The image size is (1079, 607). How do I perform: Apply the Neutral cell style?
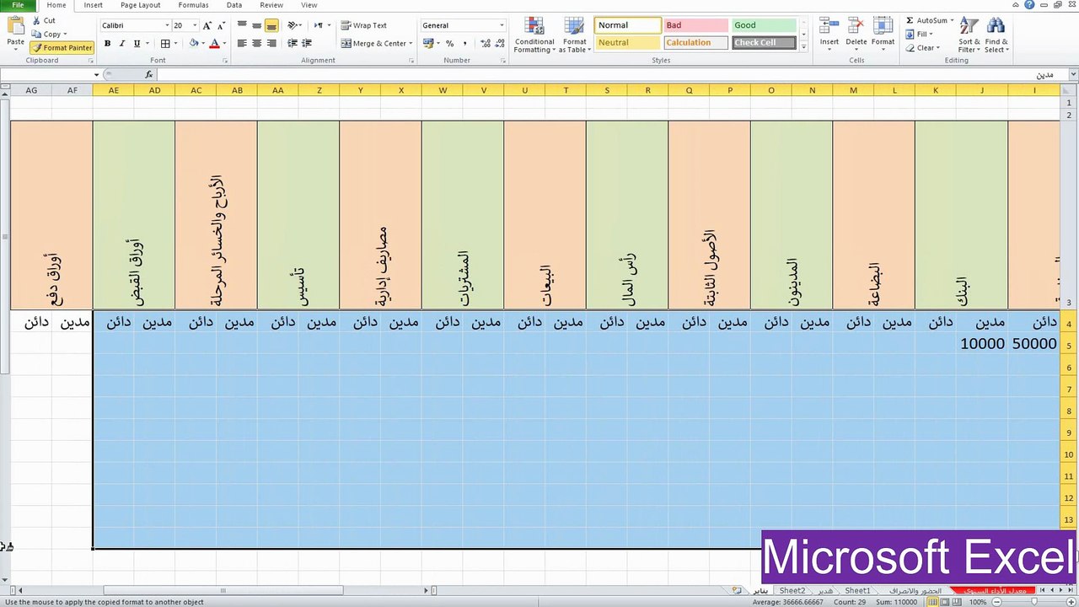pyautogui.click(x=627, y=43)
